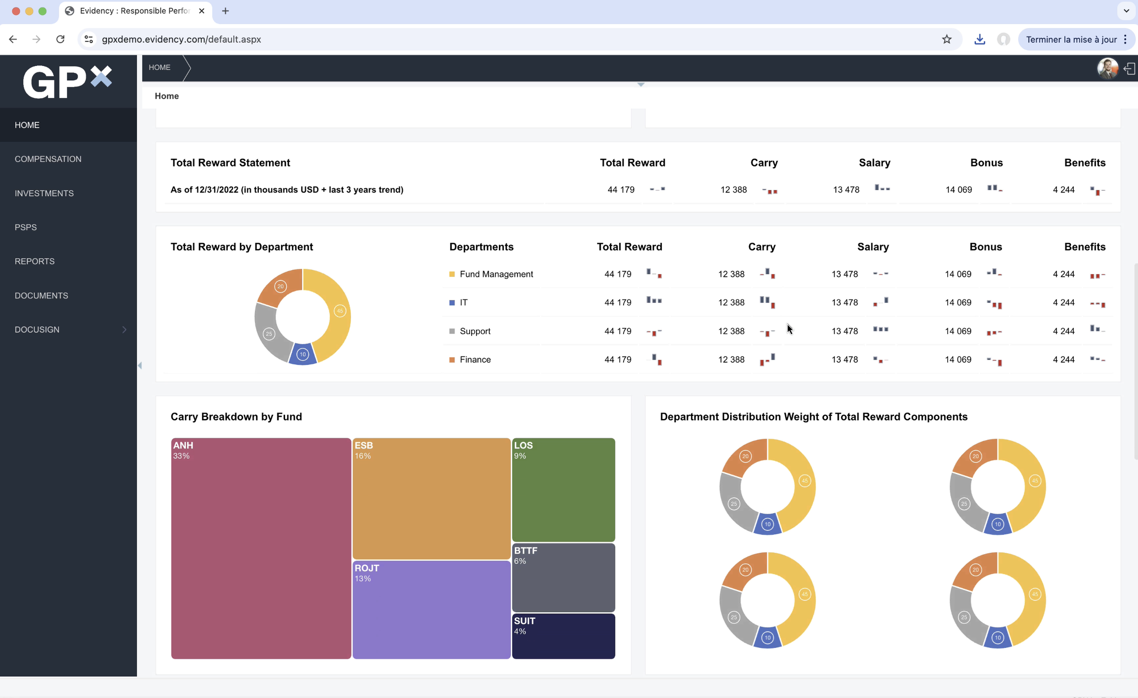Open the browser downloads icon
The image size is (1138, 698).
click(980, 39)
